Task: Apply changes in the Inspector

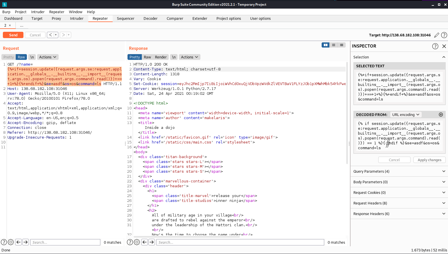Action: (x=429, y=160)
